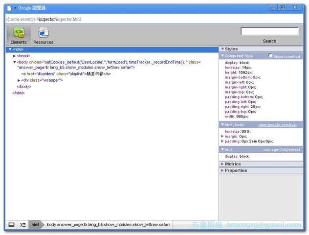Image resolution: width=309 pixels, height=235 pixels.
Task: Click the page icon in title bar
Action: (x=9, y=8)
